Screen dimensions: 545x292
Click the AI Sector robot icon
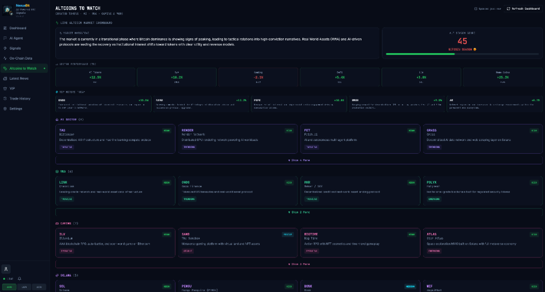57,120
